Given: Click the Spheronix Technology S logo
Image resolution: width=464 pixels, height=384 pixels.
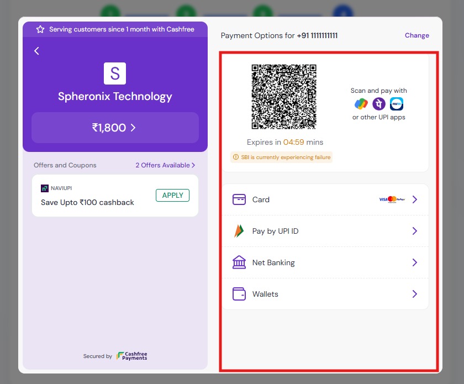Looking at the screenshot, I should click(x=115, y=73).
